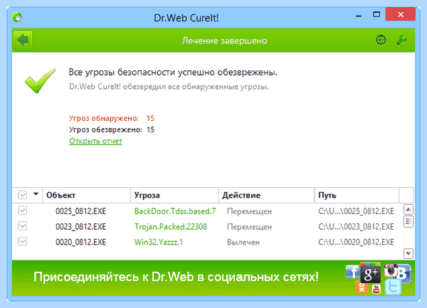Click path C:\U...\0025_0812.EXE

click(356, 211)
